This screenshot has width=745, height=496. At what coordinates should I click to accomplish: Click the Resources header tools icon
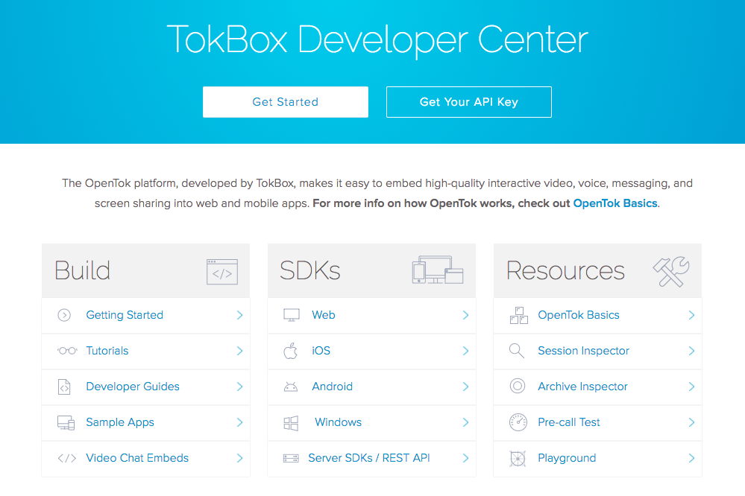[x=671, y=272]
